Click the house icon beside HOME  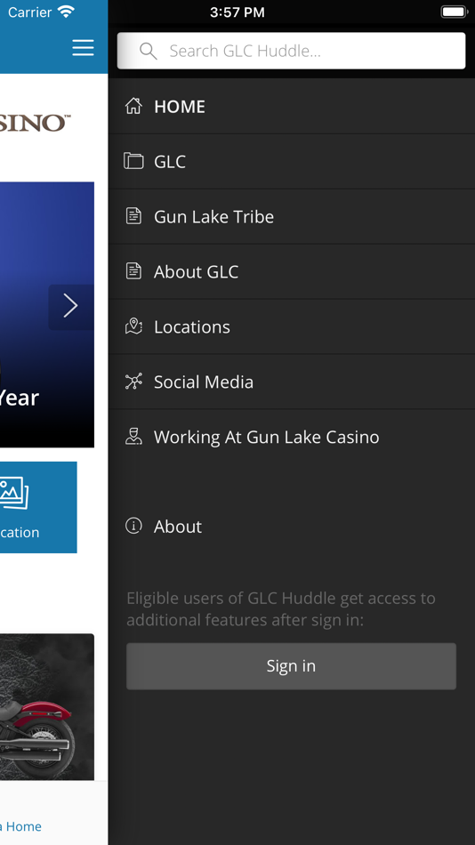tap(133, 106)
